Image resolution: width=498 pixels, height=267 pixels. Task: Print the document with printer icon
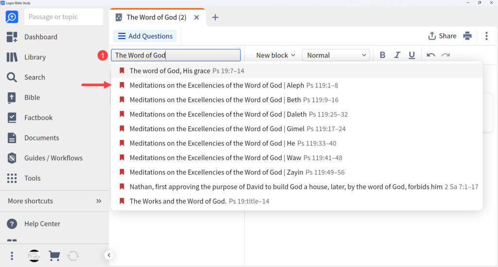pos(467,36)
